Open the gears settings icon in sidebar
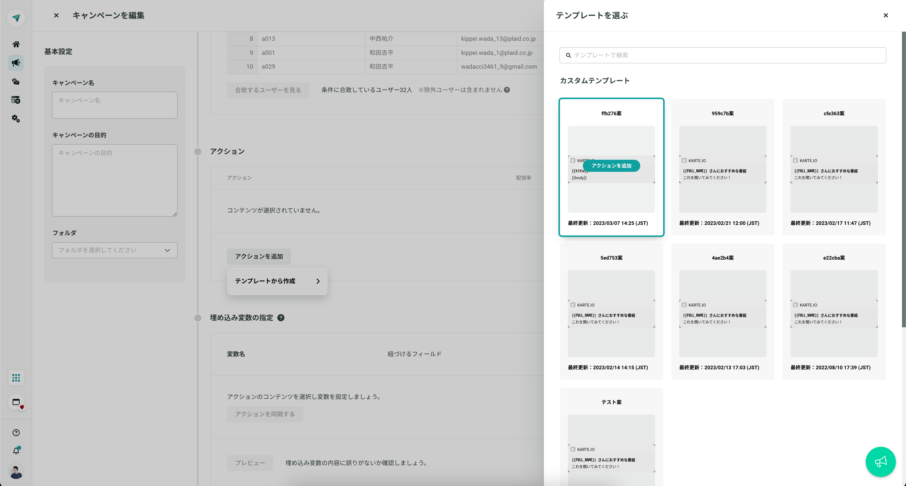 click(16, 118)
